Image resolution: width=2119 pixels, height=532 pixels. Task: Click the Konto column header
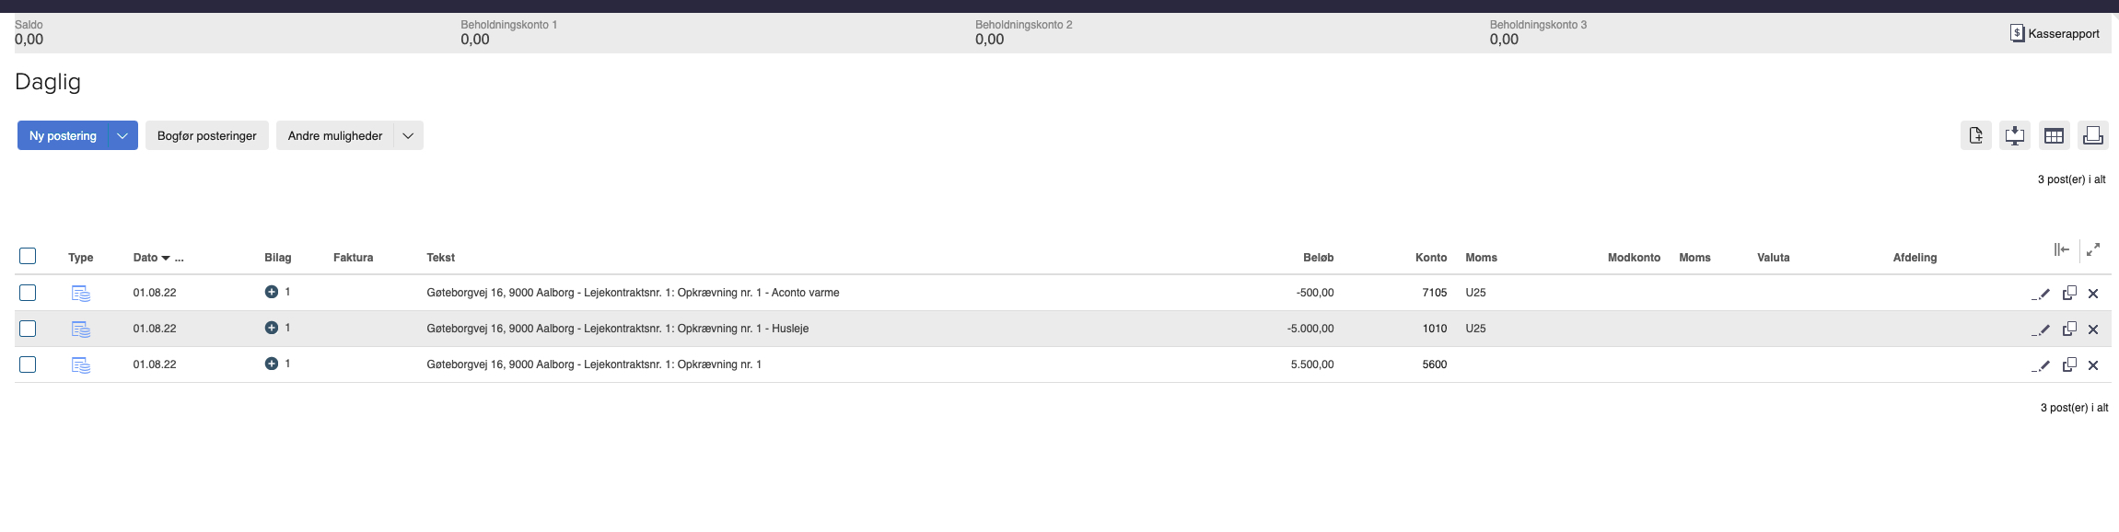(x=1431, y=258)
